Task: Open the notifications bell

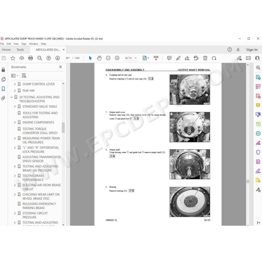Action: [238, 49]
